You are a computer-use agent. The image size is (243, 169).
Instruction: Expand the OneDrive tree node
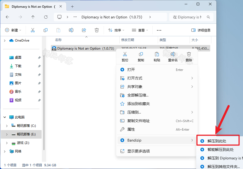pos(5,41)
